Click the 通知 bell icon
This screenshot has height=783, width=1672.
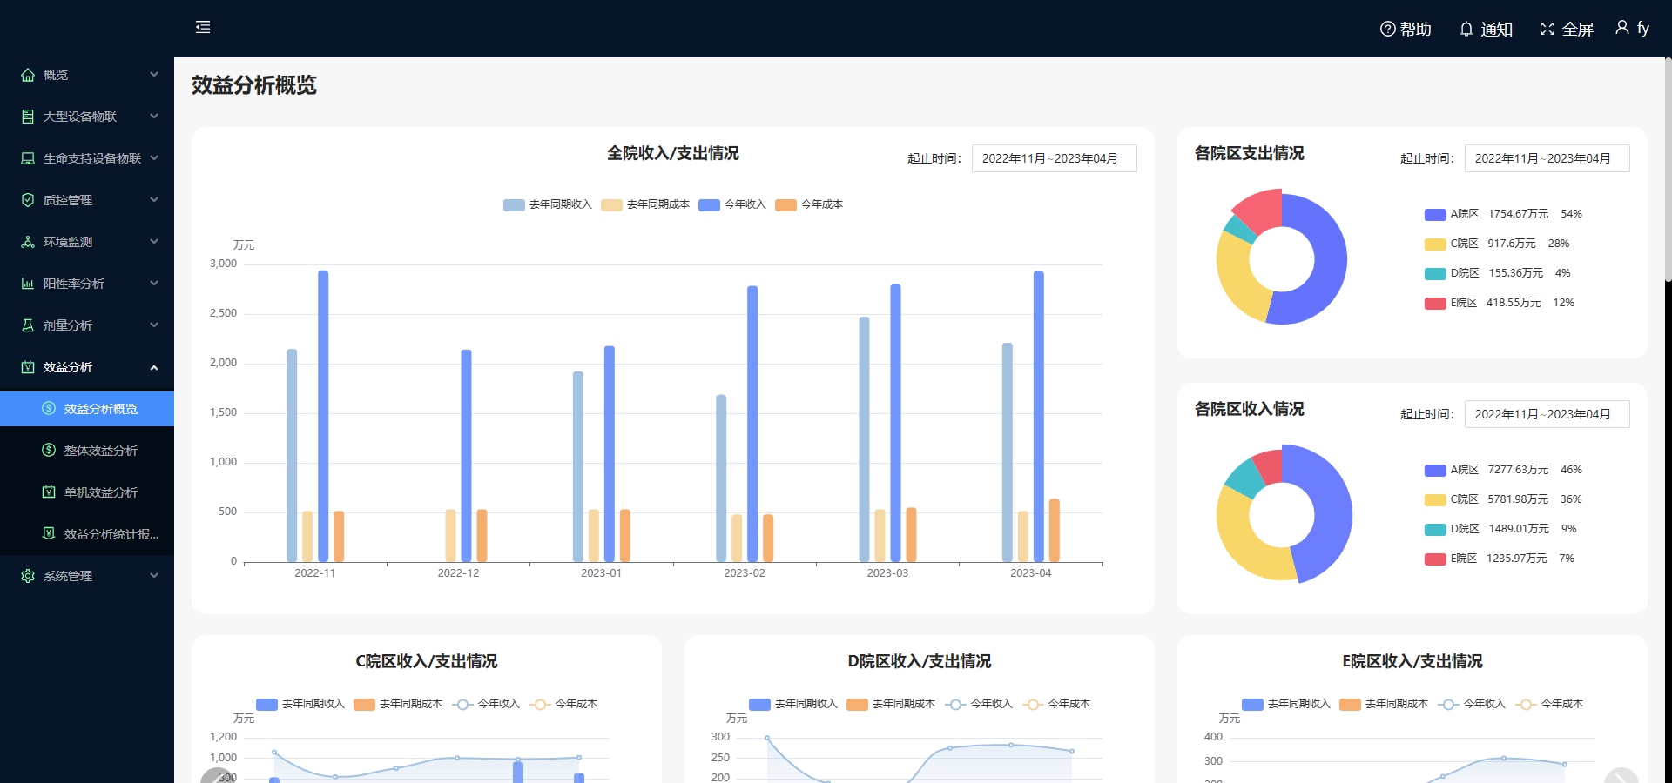tap(1466, 29)
